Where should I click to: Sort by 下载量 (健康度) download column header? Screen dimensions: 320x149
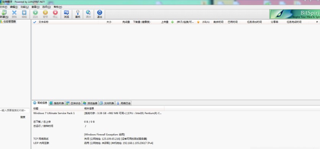(141, 22)
